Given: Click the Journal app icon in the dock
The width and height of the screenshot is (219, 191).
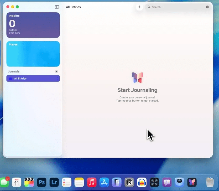Looking at the screenshot, I should pyautogui.click(x=192, y=182).
